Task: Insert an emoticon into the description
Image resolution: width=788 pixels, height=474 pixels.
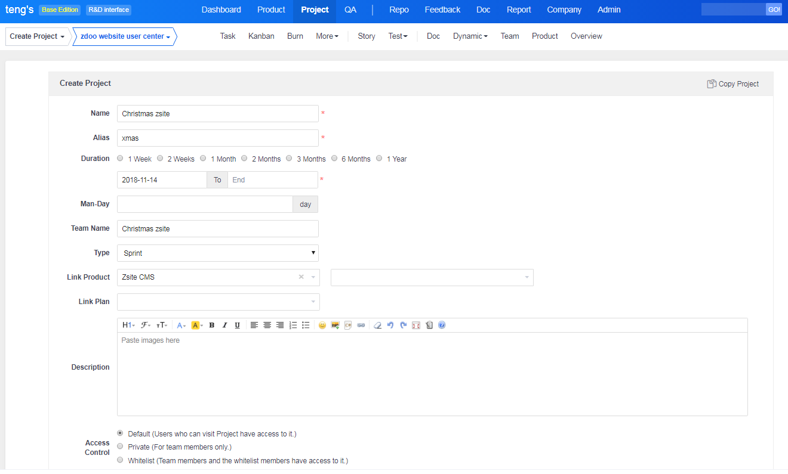Action: click(322, 326)
